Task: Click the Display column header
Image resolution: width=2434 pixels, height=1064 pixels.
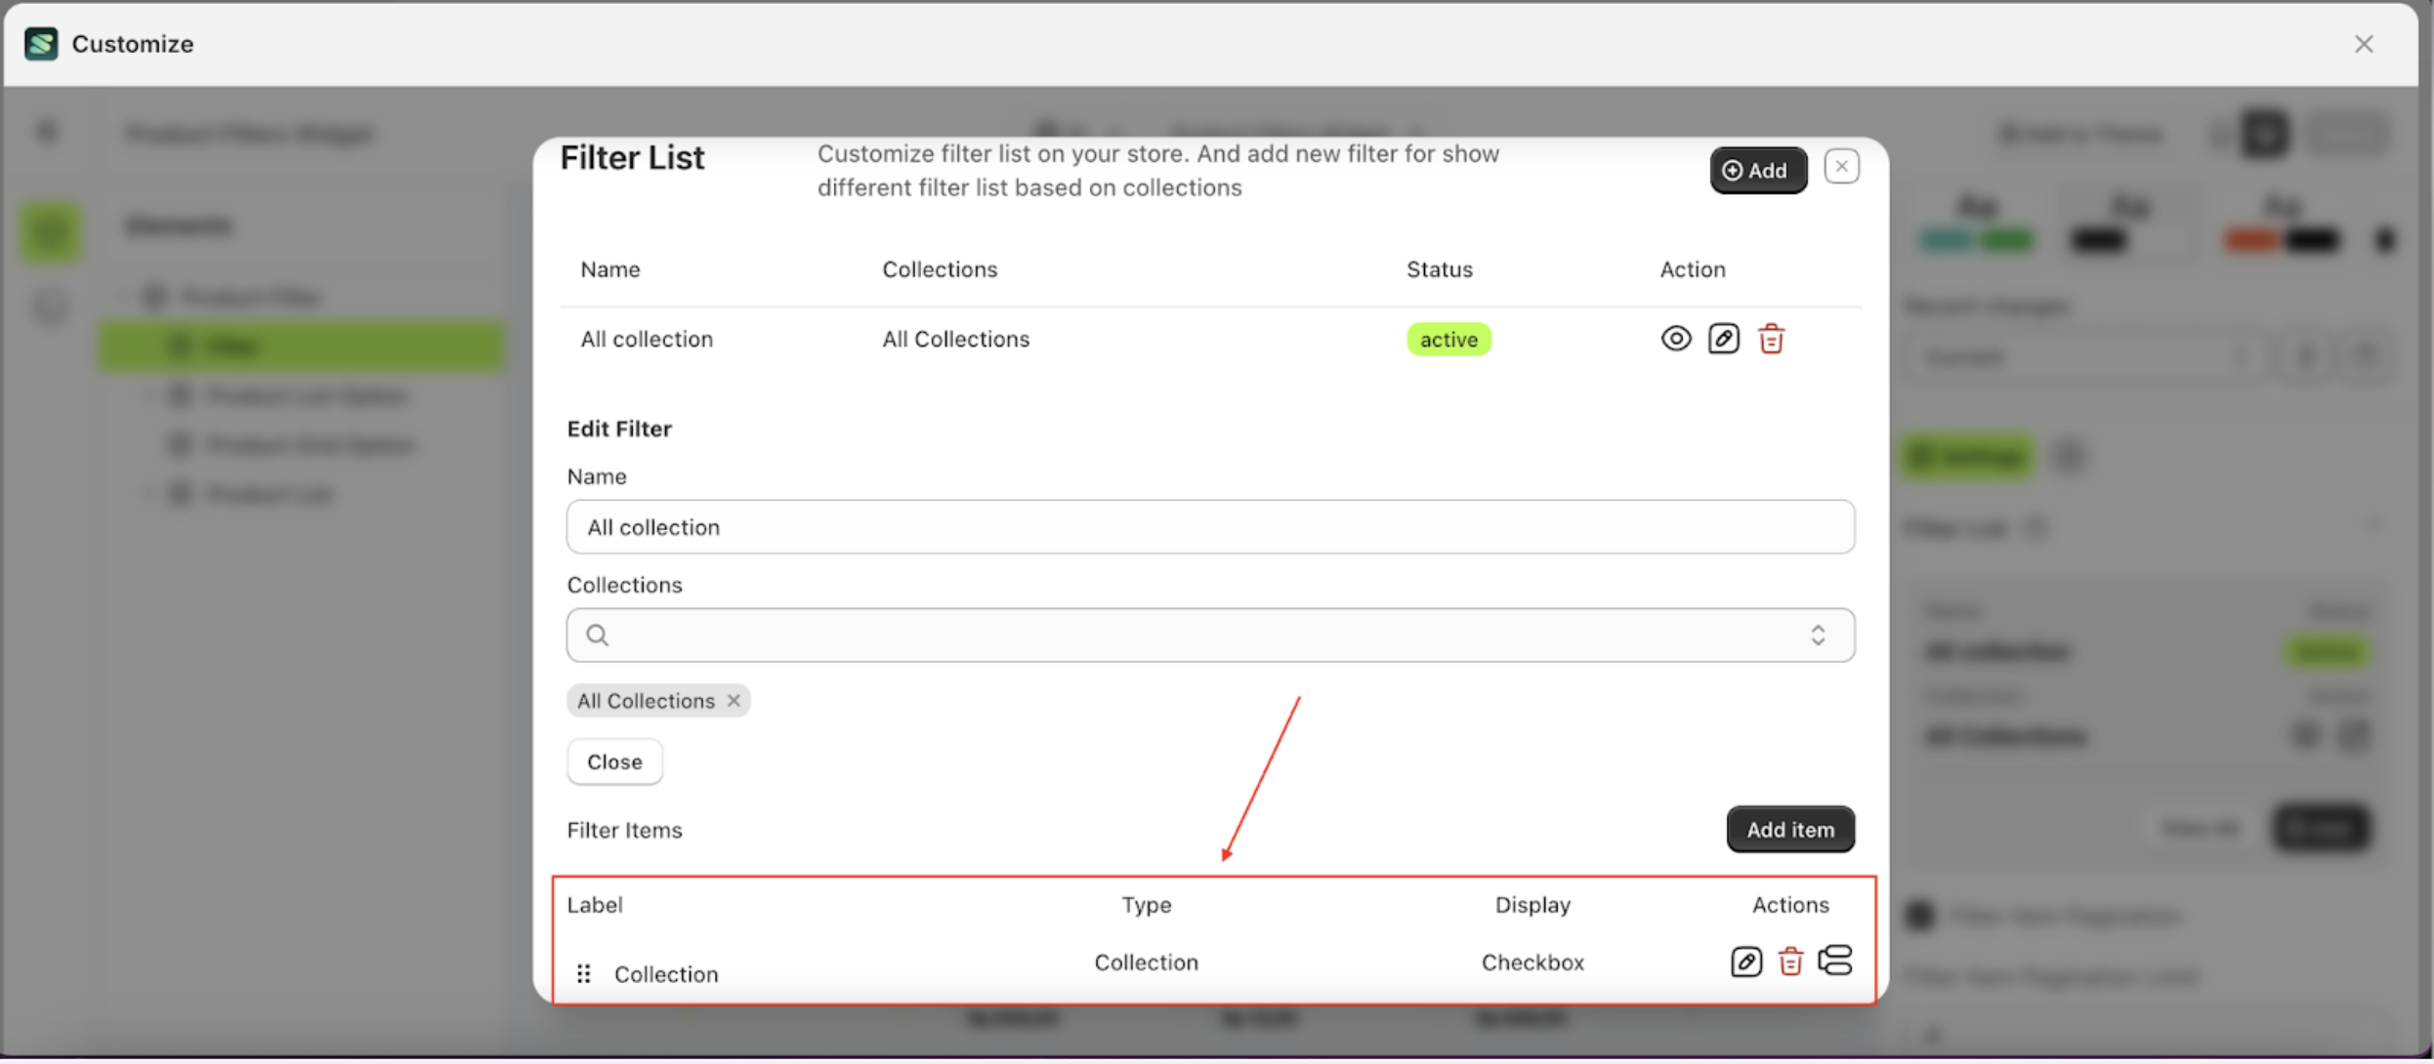Action: point(1532,905)
